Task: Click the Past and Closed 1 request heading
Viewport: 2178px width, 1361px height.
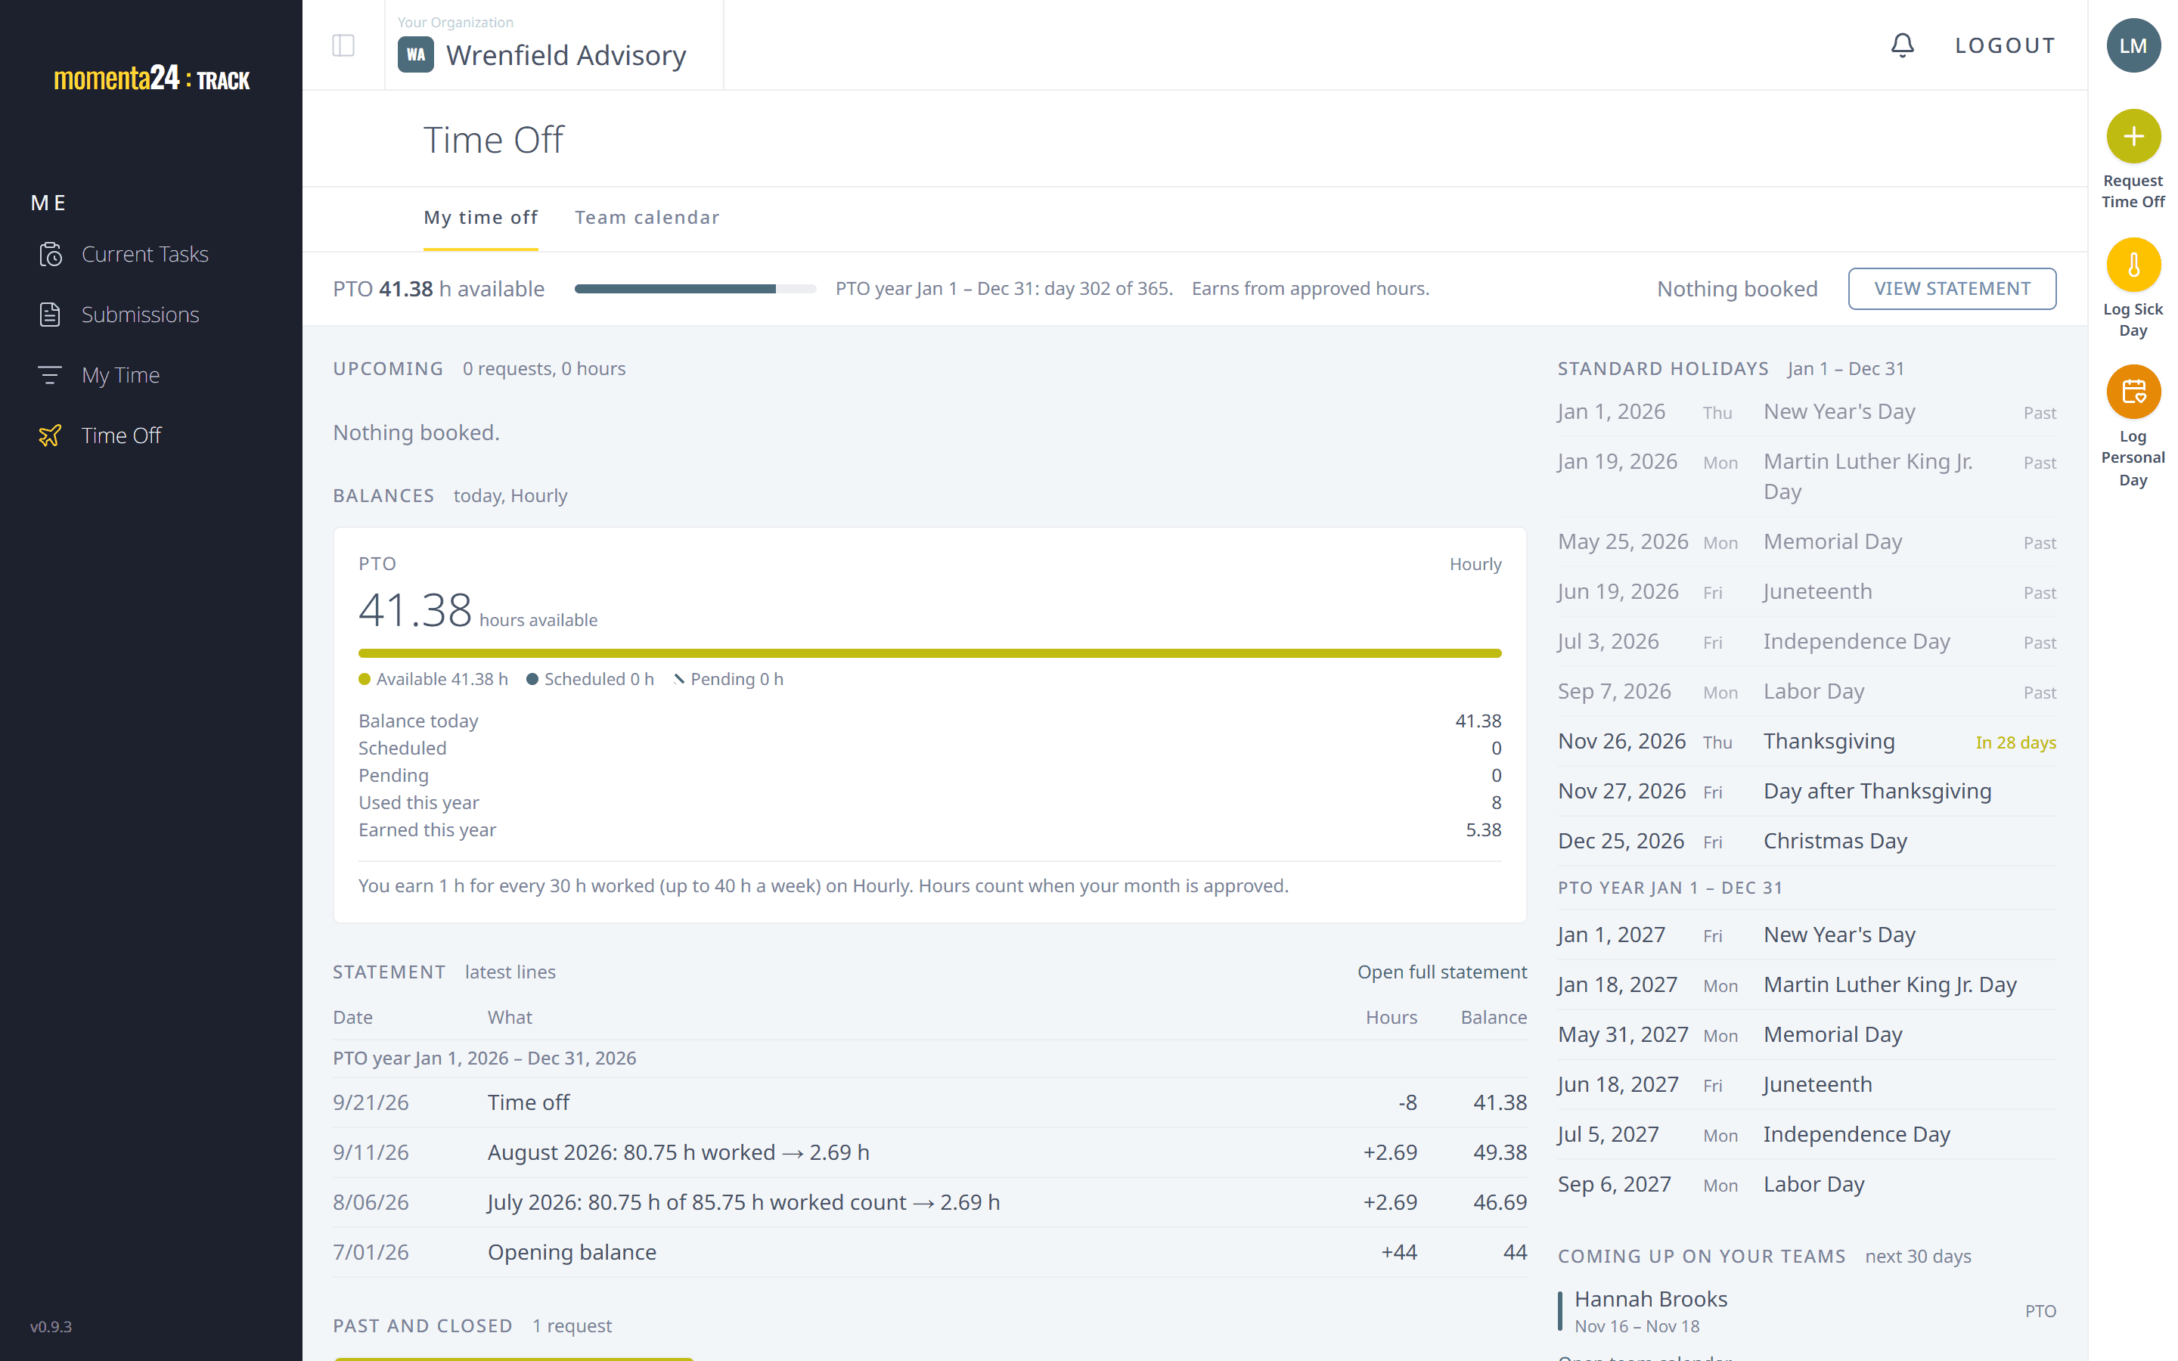Action: coord(473,1326)
